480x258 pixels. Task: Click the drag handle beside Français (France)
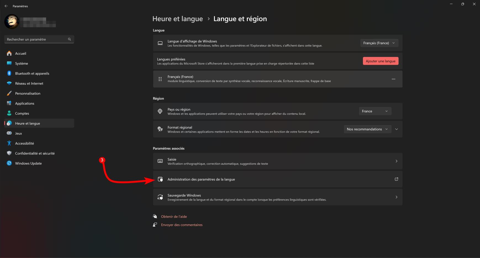tap(160, 79)
